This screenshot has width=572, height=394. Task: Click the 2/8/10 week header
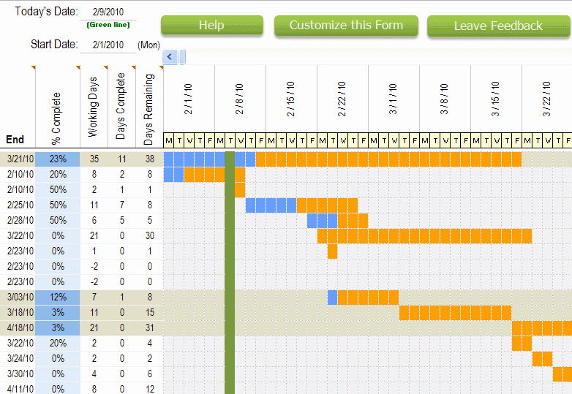(239, 99)
